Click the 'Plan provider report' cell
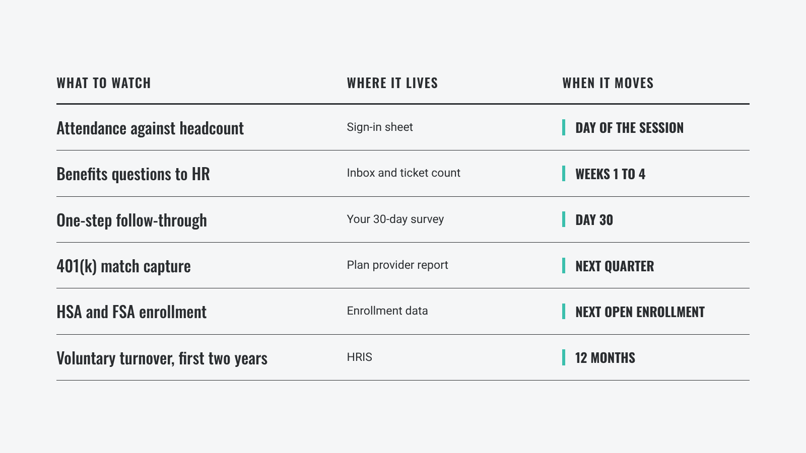 pyautogui.click(x=397, y=265)
